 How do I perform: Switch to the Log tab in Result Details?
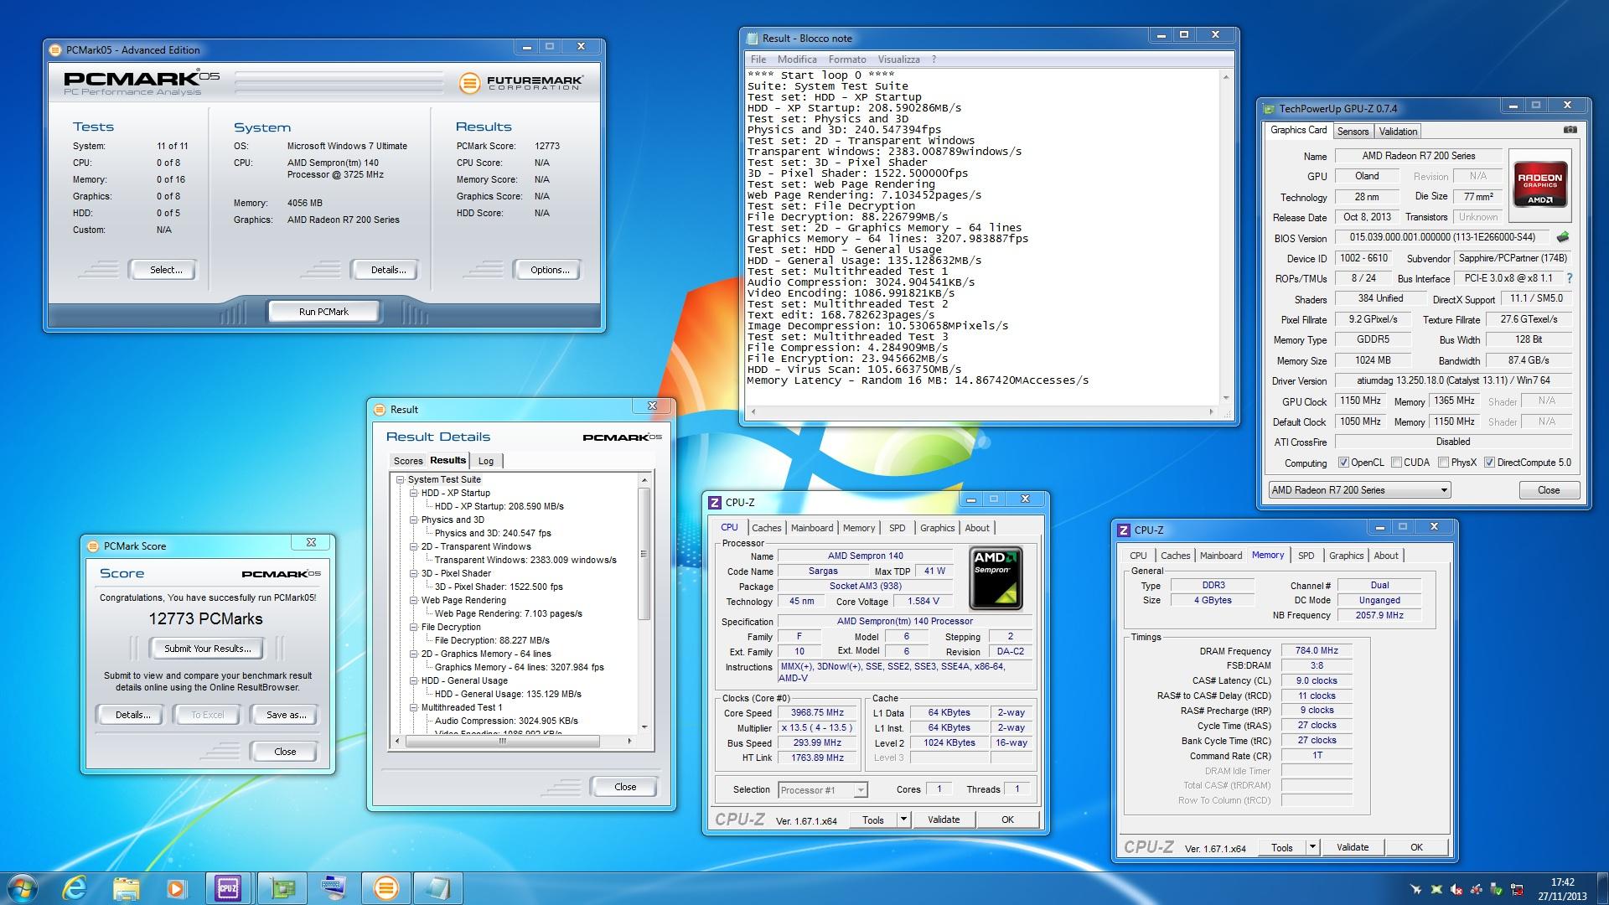tap(486, 461)
